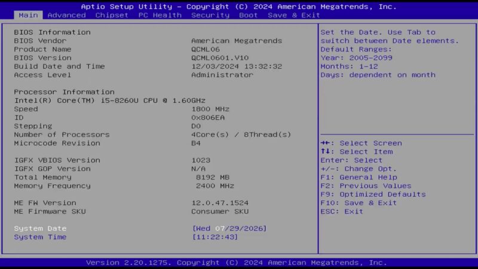
Task: Click the Select Item arrow-key hint
Action: point(357,152)
